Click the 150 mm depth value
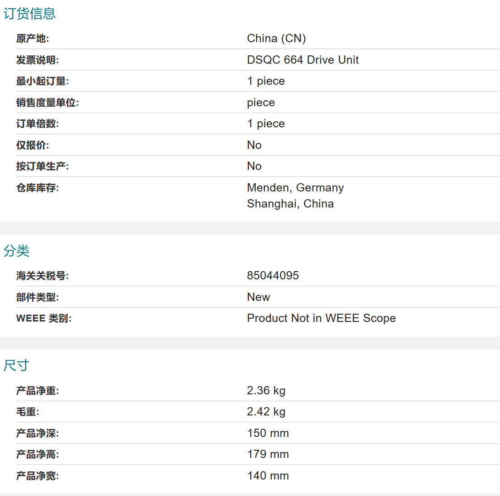Screen dimensions: 500x496 [268, 433]
